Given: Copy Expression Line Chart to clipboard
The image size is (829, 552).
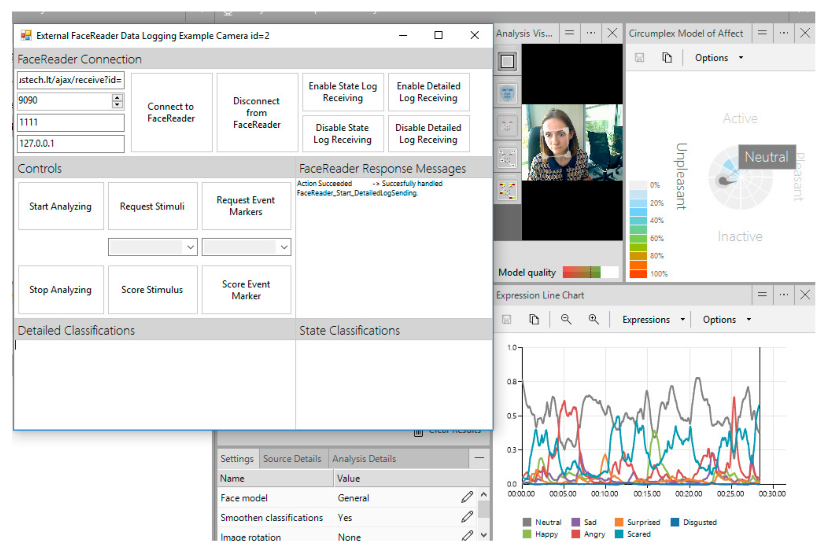Looking at the screenshot, I should (x=534, y=319).
